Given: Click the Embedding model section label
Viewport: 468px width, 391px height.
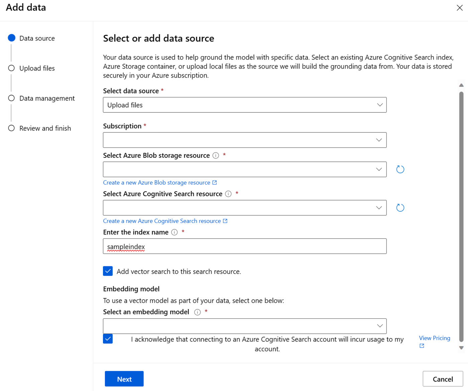Looking at the screenshot, I should tap(131, 289).
